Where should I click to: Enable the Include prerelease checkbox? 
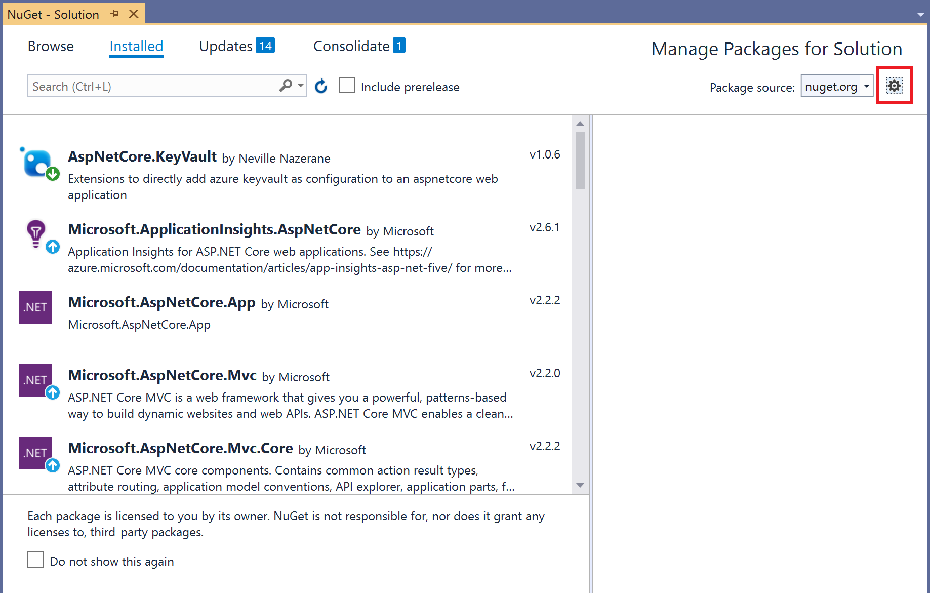(347, 86)
